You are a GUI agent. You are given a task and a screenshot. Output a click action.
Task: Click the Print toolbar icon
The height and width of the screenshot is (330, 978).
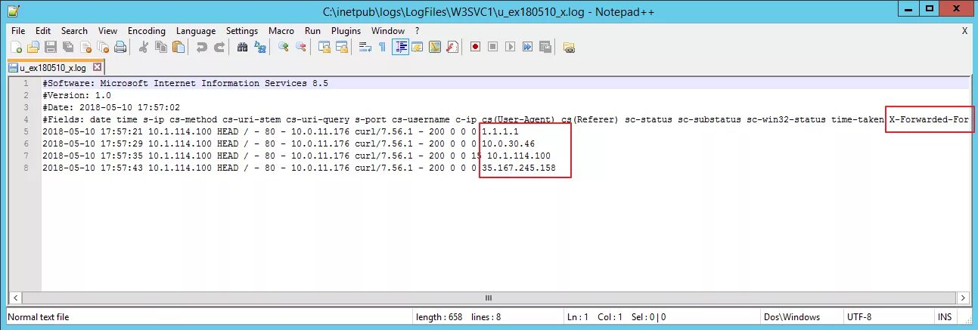click(120, 47)
